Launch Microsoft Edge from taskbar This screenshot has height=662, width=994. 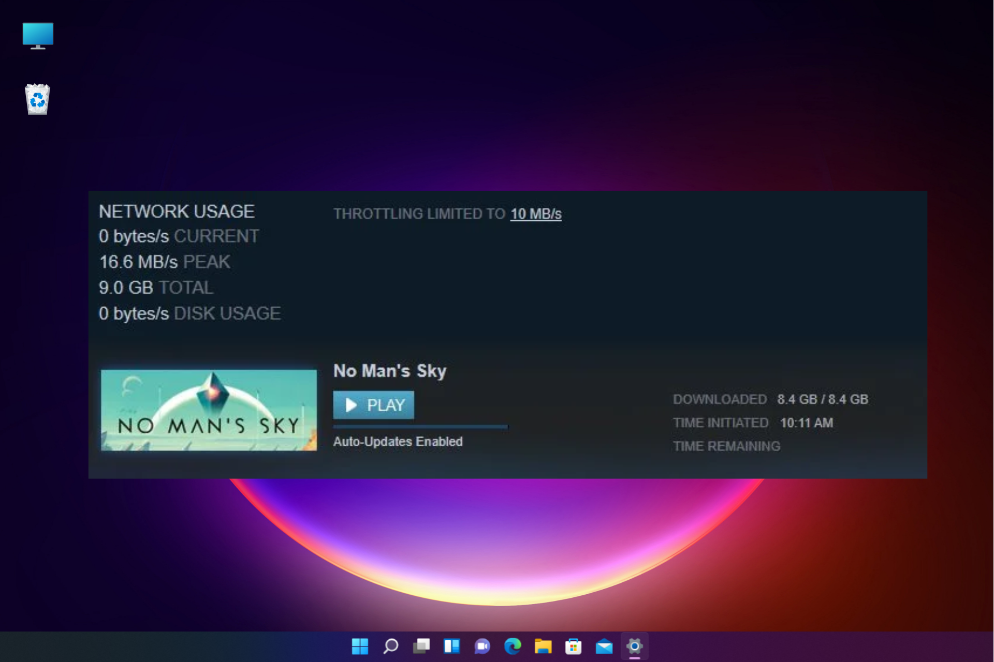coord(513,646)
